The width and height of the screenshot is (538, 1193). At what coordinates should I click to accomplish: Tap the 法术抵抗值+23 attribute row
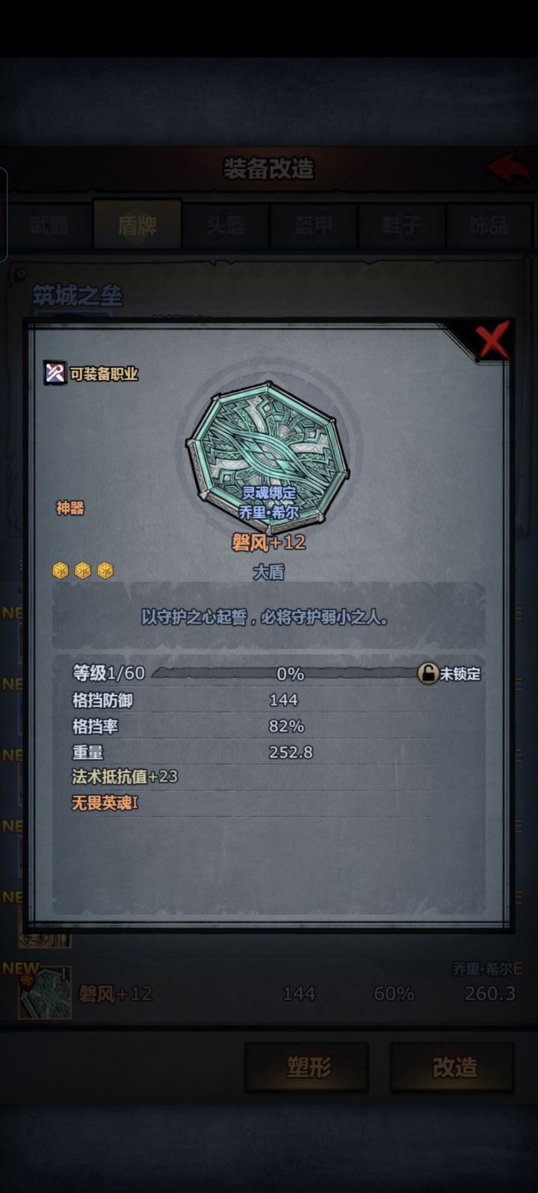tap(269, 777)
